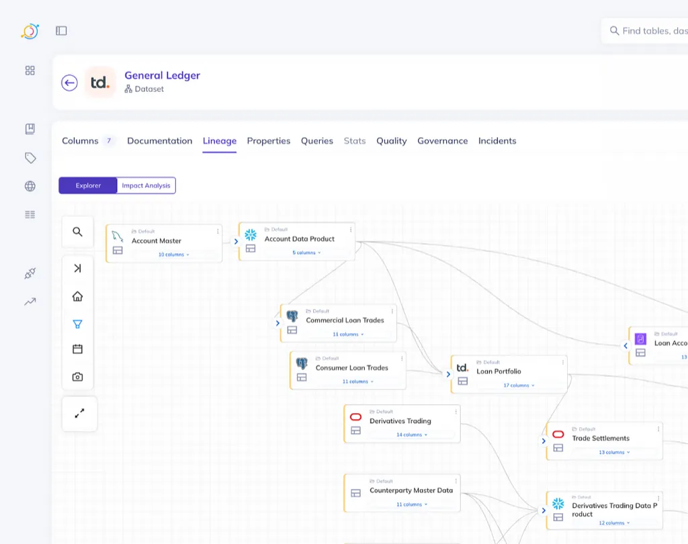Open the search tool in lineage toolbar
The height and width of the screenshot is (544, 688).
(x=77, y=232)
